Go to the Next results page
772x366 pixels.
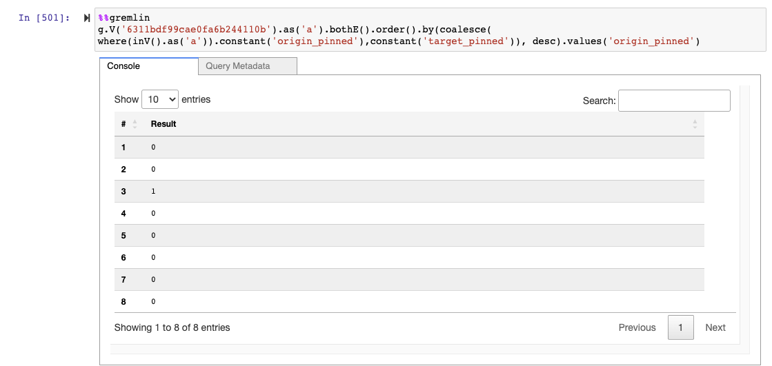click(x=715, y=327)
